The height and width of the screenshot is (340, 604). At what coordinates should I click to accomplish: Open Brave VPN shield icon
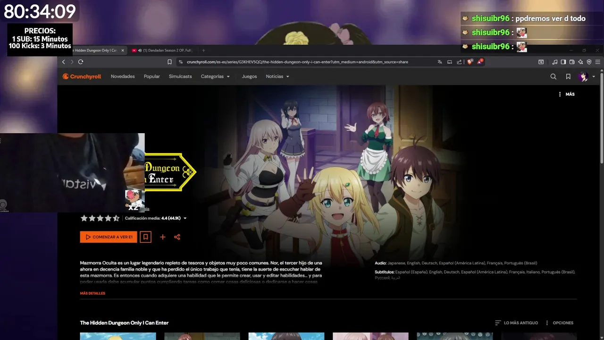coord(589,62)
